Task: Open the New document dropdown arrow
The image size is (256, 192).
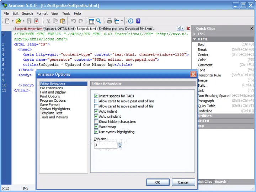Action: click(x=12, y=21)
